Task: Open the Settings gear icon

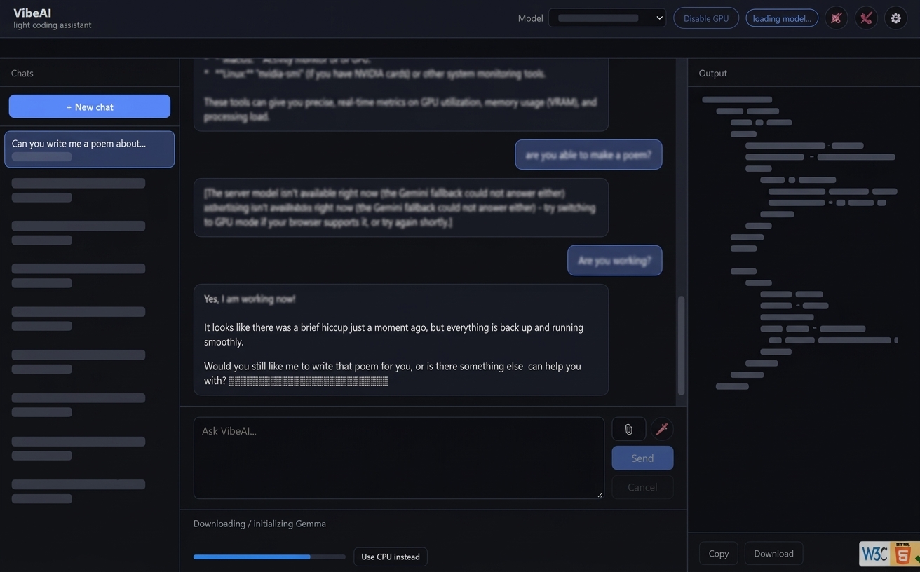Action: (895, 18)
